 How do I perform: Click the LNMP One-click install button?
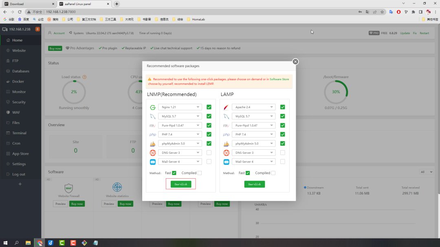[181, 184]
